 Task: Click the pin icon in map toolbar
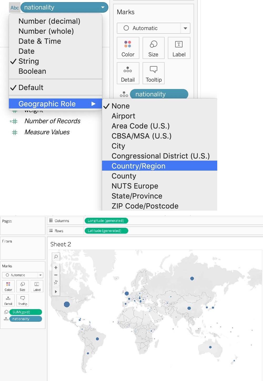pos(56,282)
